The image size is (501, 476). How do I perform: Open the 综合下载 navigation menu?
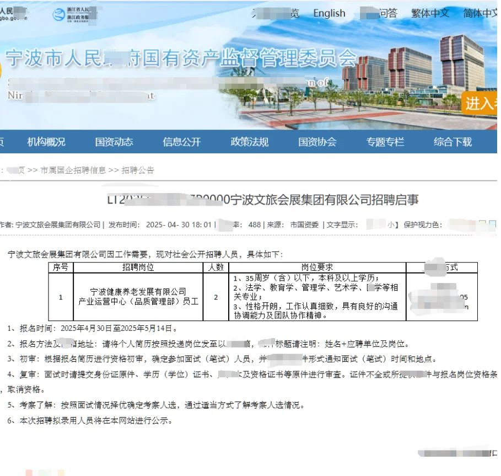(453, 142)
